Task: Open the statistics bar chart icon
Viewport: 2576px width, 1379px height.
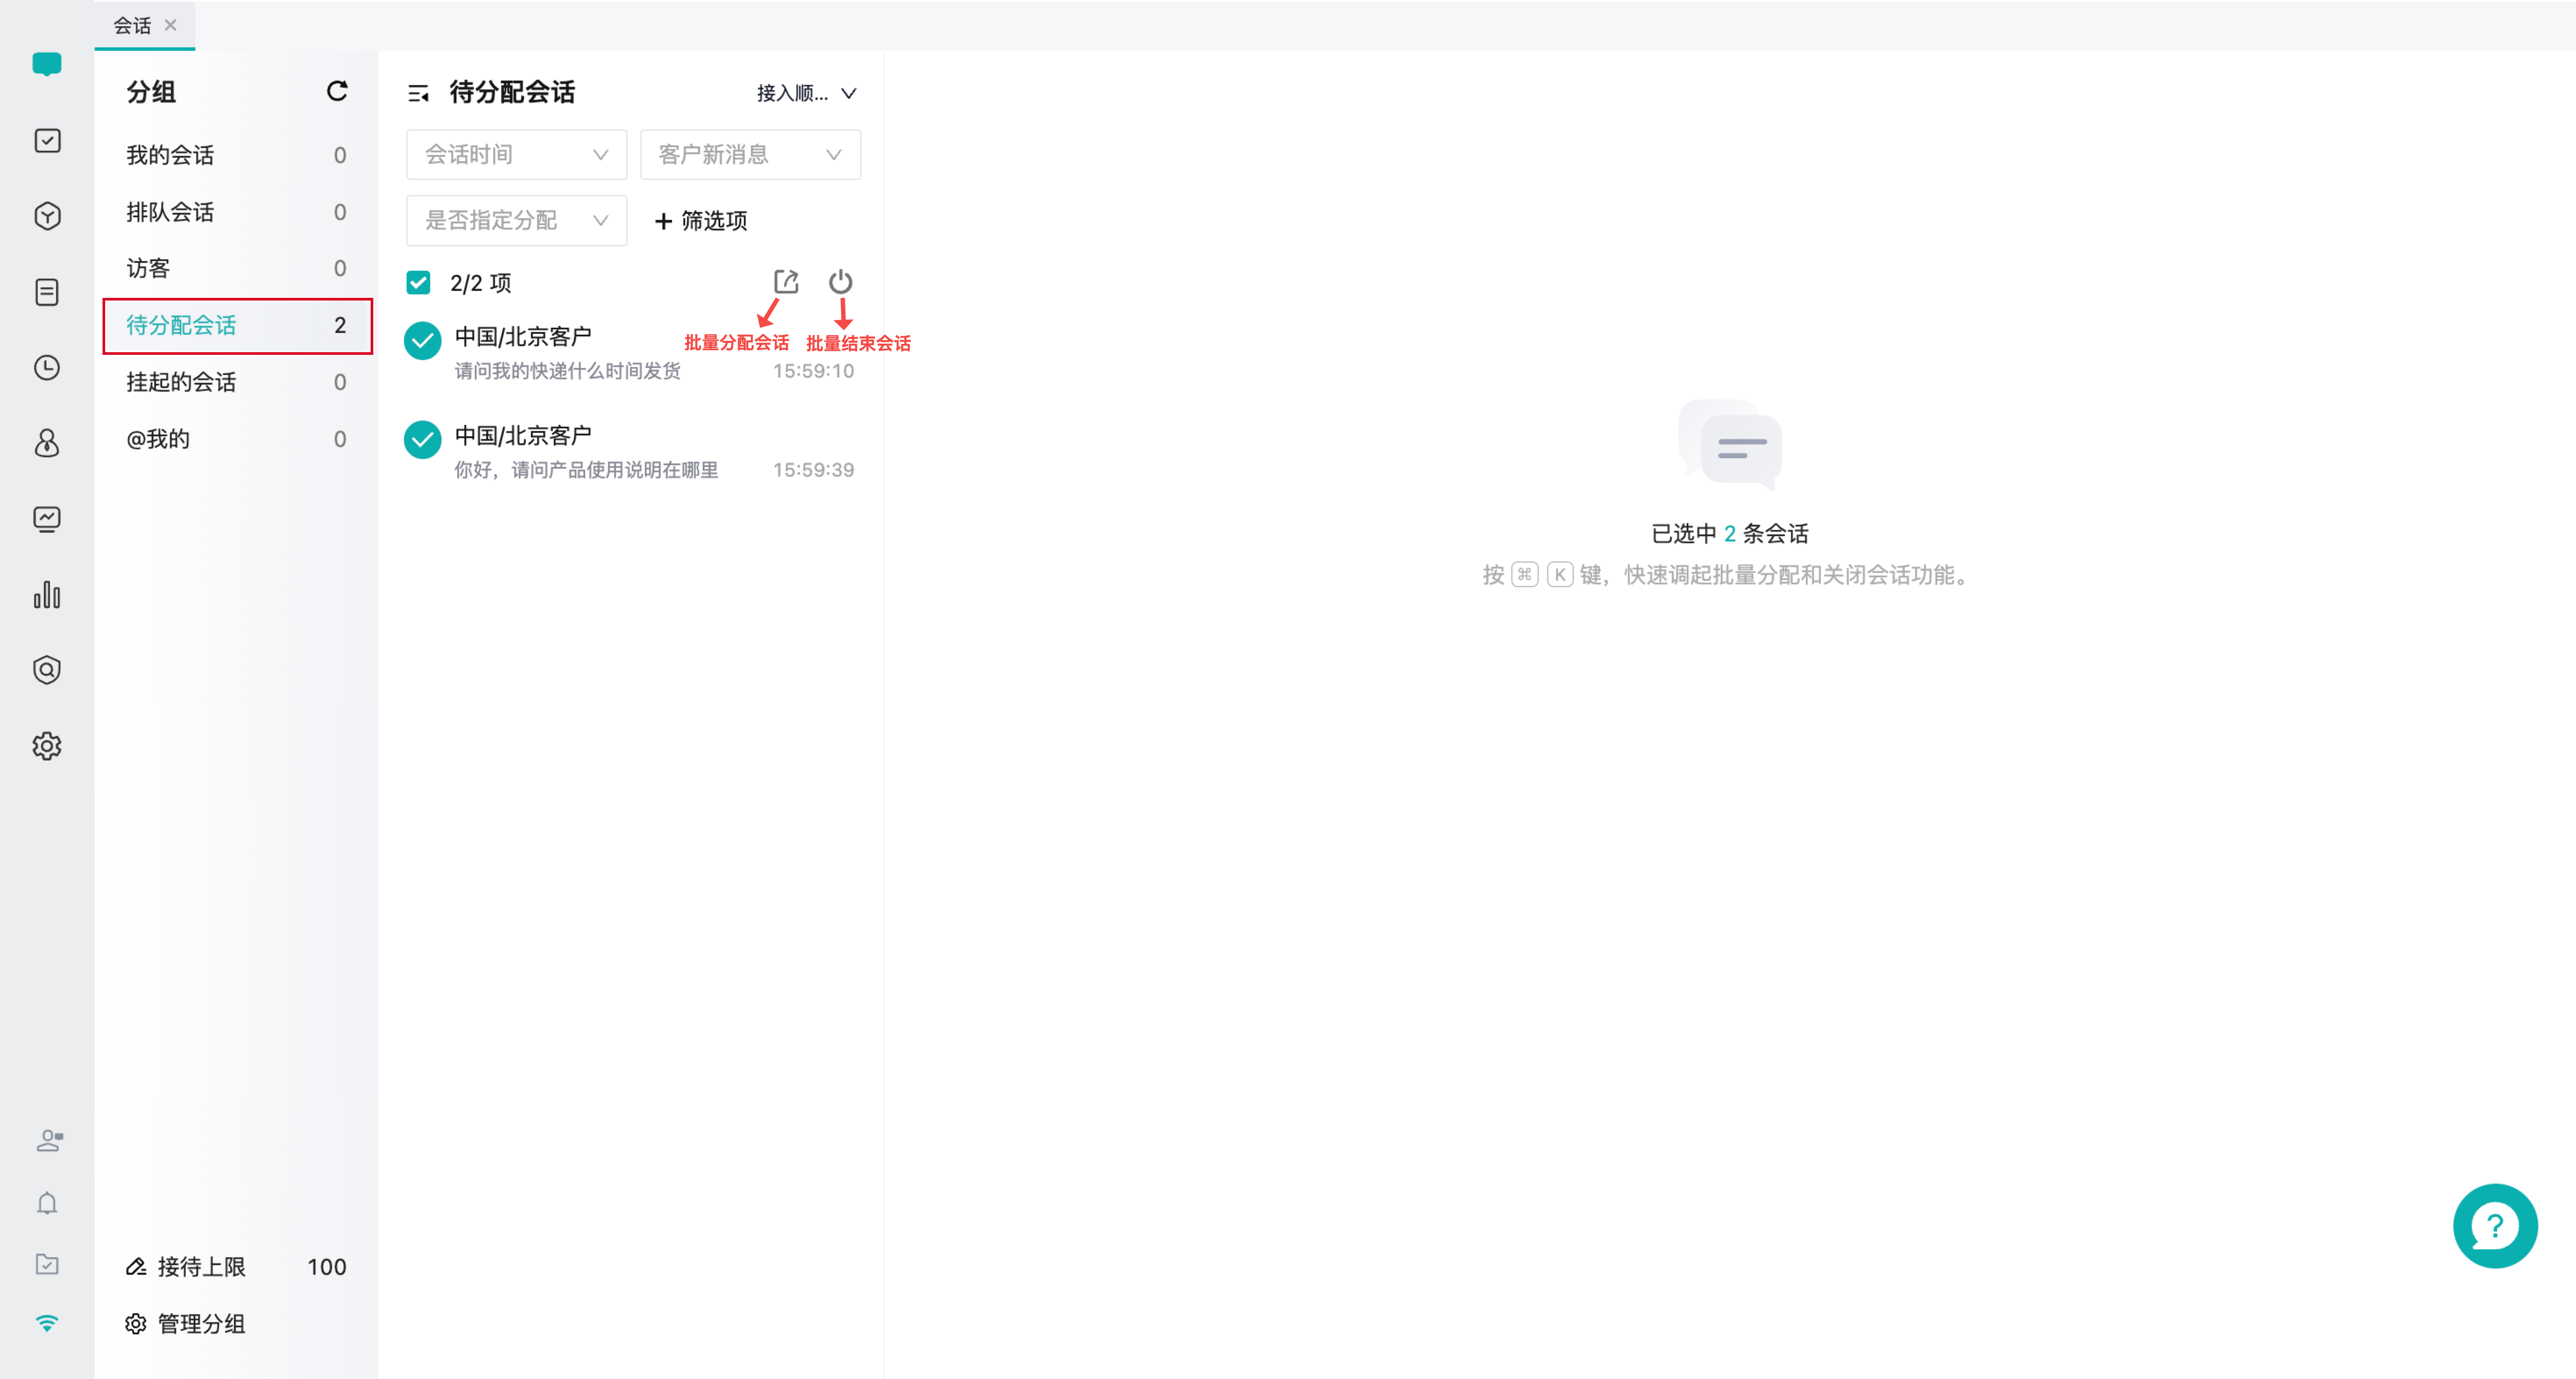Action: [47, 595]
